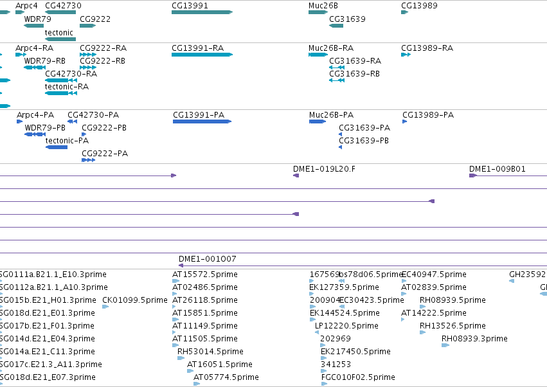547x387 pixels.
Task: Select CG31639 gene label
Action: point(348,19)
